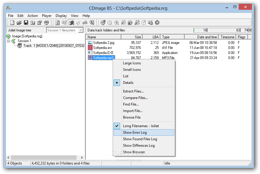Open the Player menu
Image resolution: width=260 pixels, height=174 pixels.
click(47, 16)
